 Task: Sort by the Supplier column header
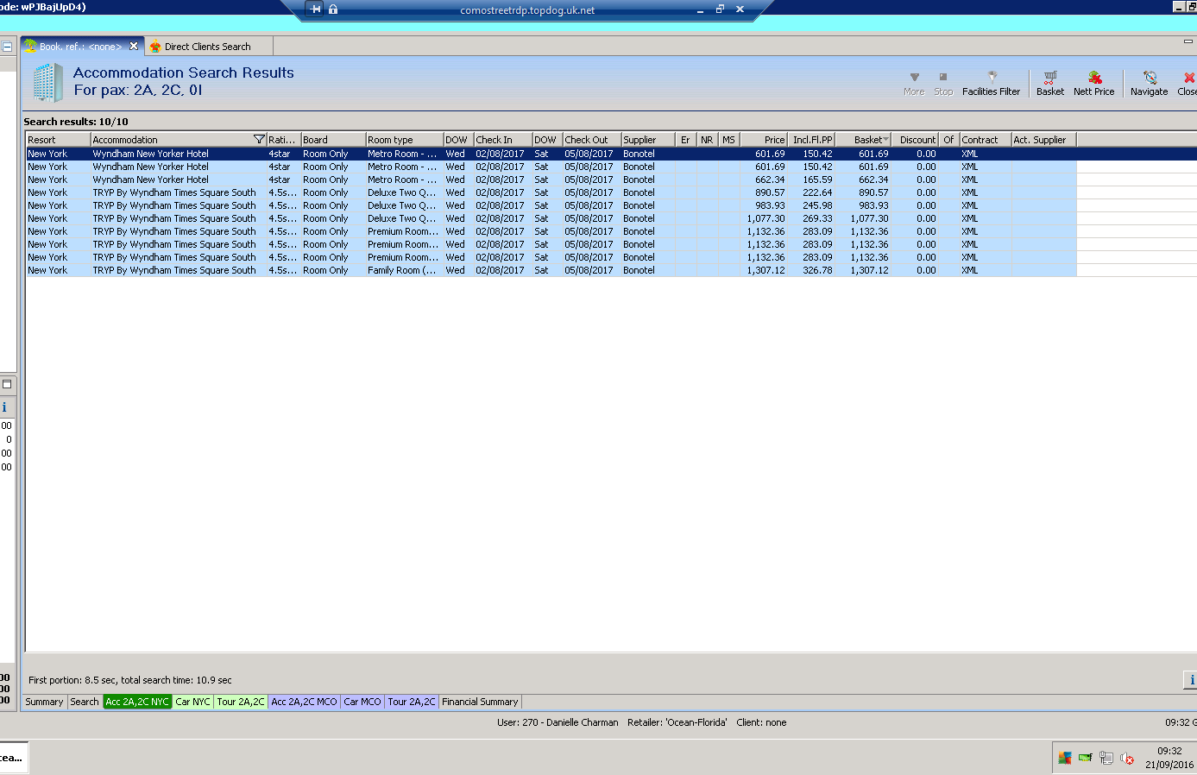click(x=647, y=140)
